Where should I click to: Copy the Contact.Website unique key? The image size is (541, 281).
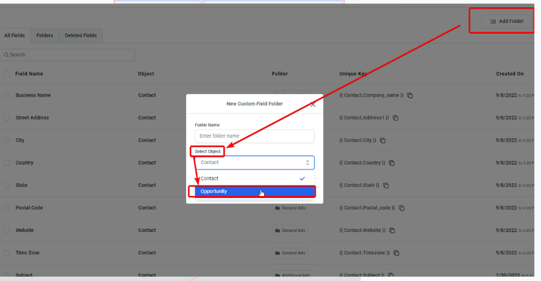tap(392, 230)
